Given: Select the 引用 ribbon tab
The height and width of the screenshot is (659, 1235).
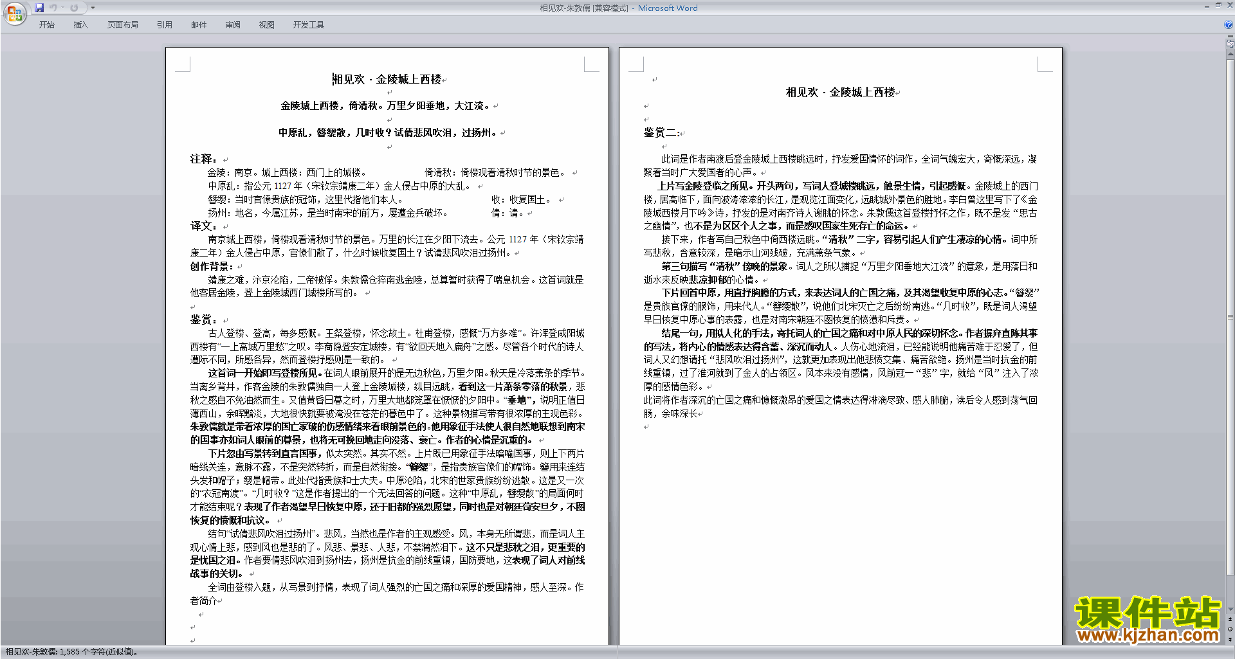Looking at the screenshot, I should [x=165, y=25].
